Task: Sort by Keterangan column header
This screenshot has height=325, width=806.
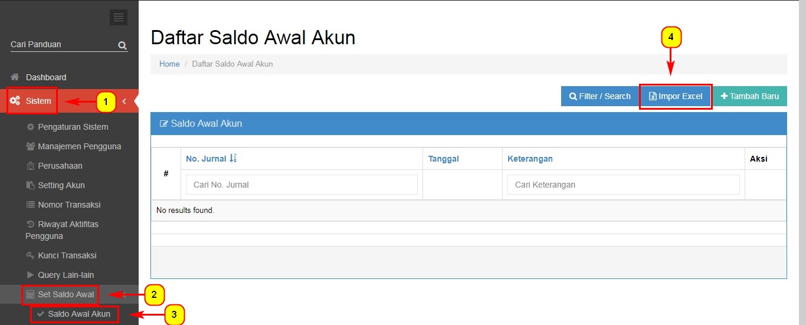Action: (x=530, y=159)
